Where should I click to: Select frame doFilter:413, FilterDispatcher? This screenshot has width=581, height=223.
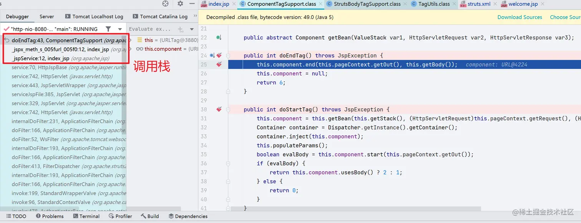63,166
